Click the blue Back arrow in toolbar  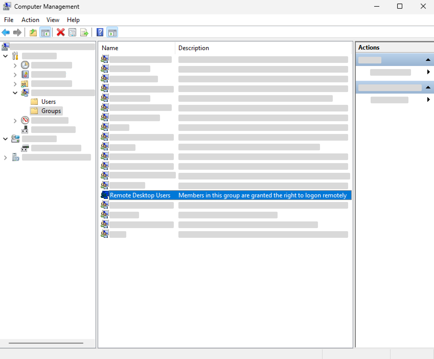[6, 32]
